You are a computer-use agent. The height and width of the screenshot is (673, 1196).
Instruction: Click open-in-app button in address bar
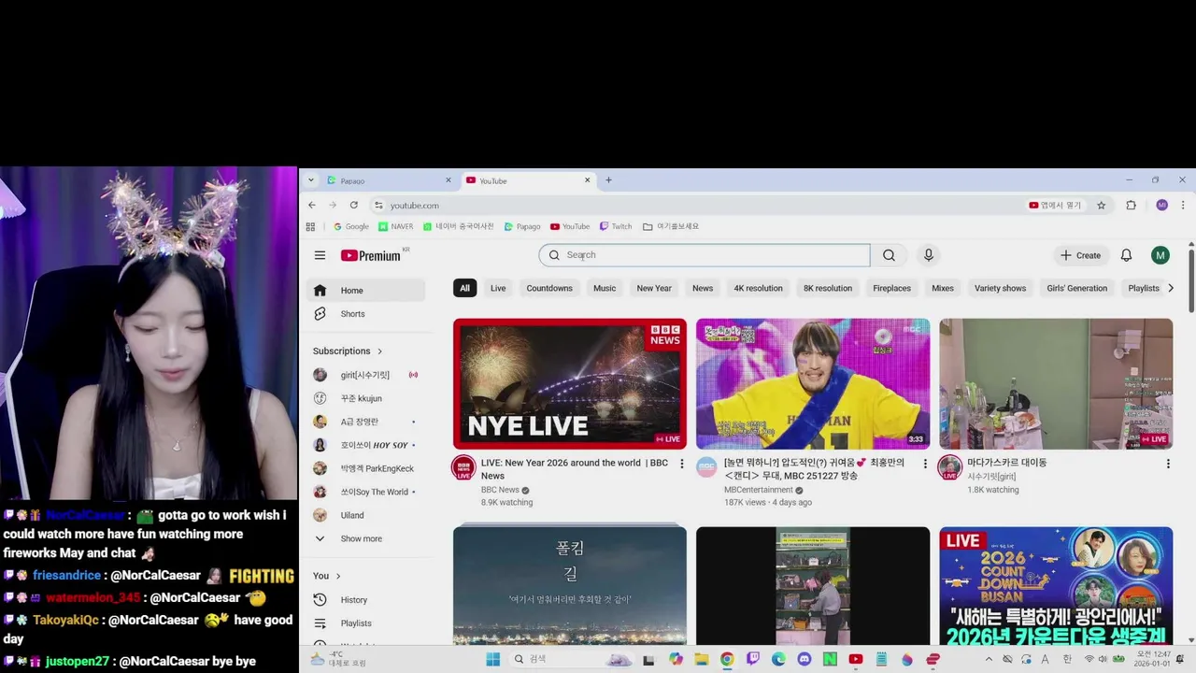pyautogui.click(x=1055, y=206)
